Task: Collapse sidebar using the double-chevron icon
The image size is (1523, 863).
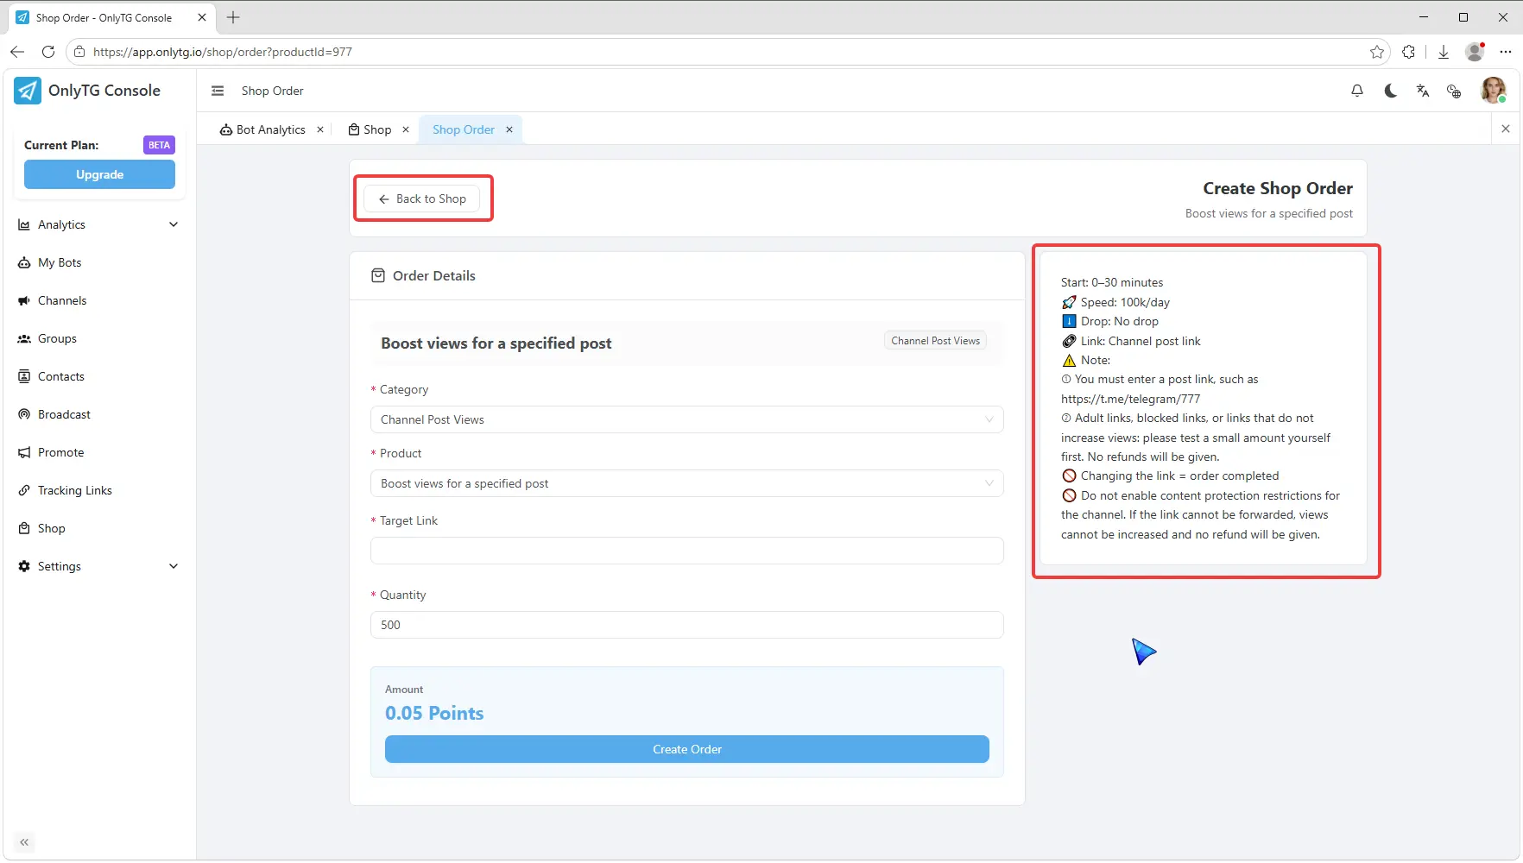Action: (x=24, y=842)
